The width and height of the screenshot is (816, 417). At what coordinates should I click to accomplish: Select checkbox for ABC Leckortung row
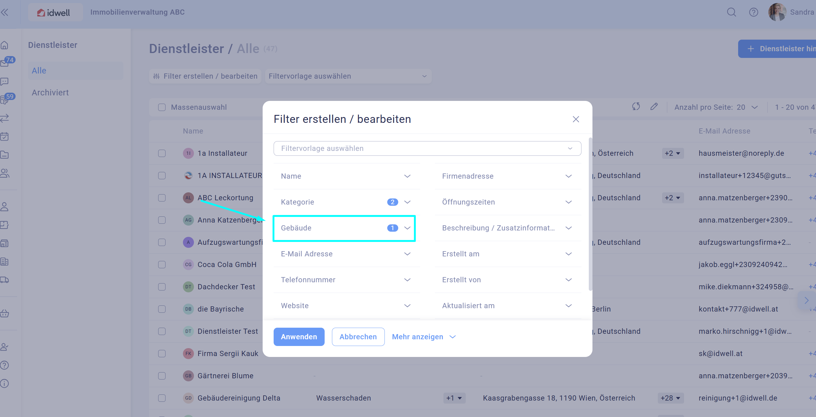(162, 198)
